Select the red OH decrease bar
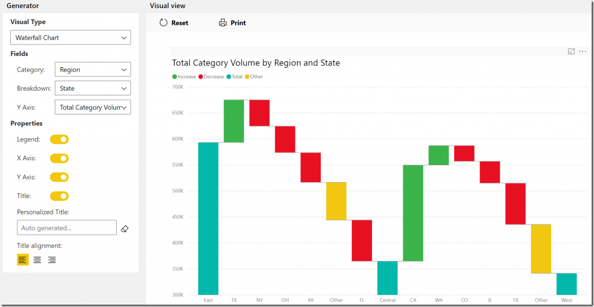Screen dimensions: 594x307 [x=285, y=139]
